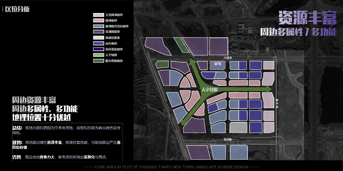
Task: Select the 商业商务混合用地 blue-gray legend swatch
Action: pos(98,26)
